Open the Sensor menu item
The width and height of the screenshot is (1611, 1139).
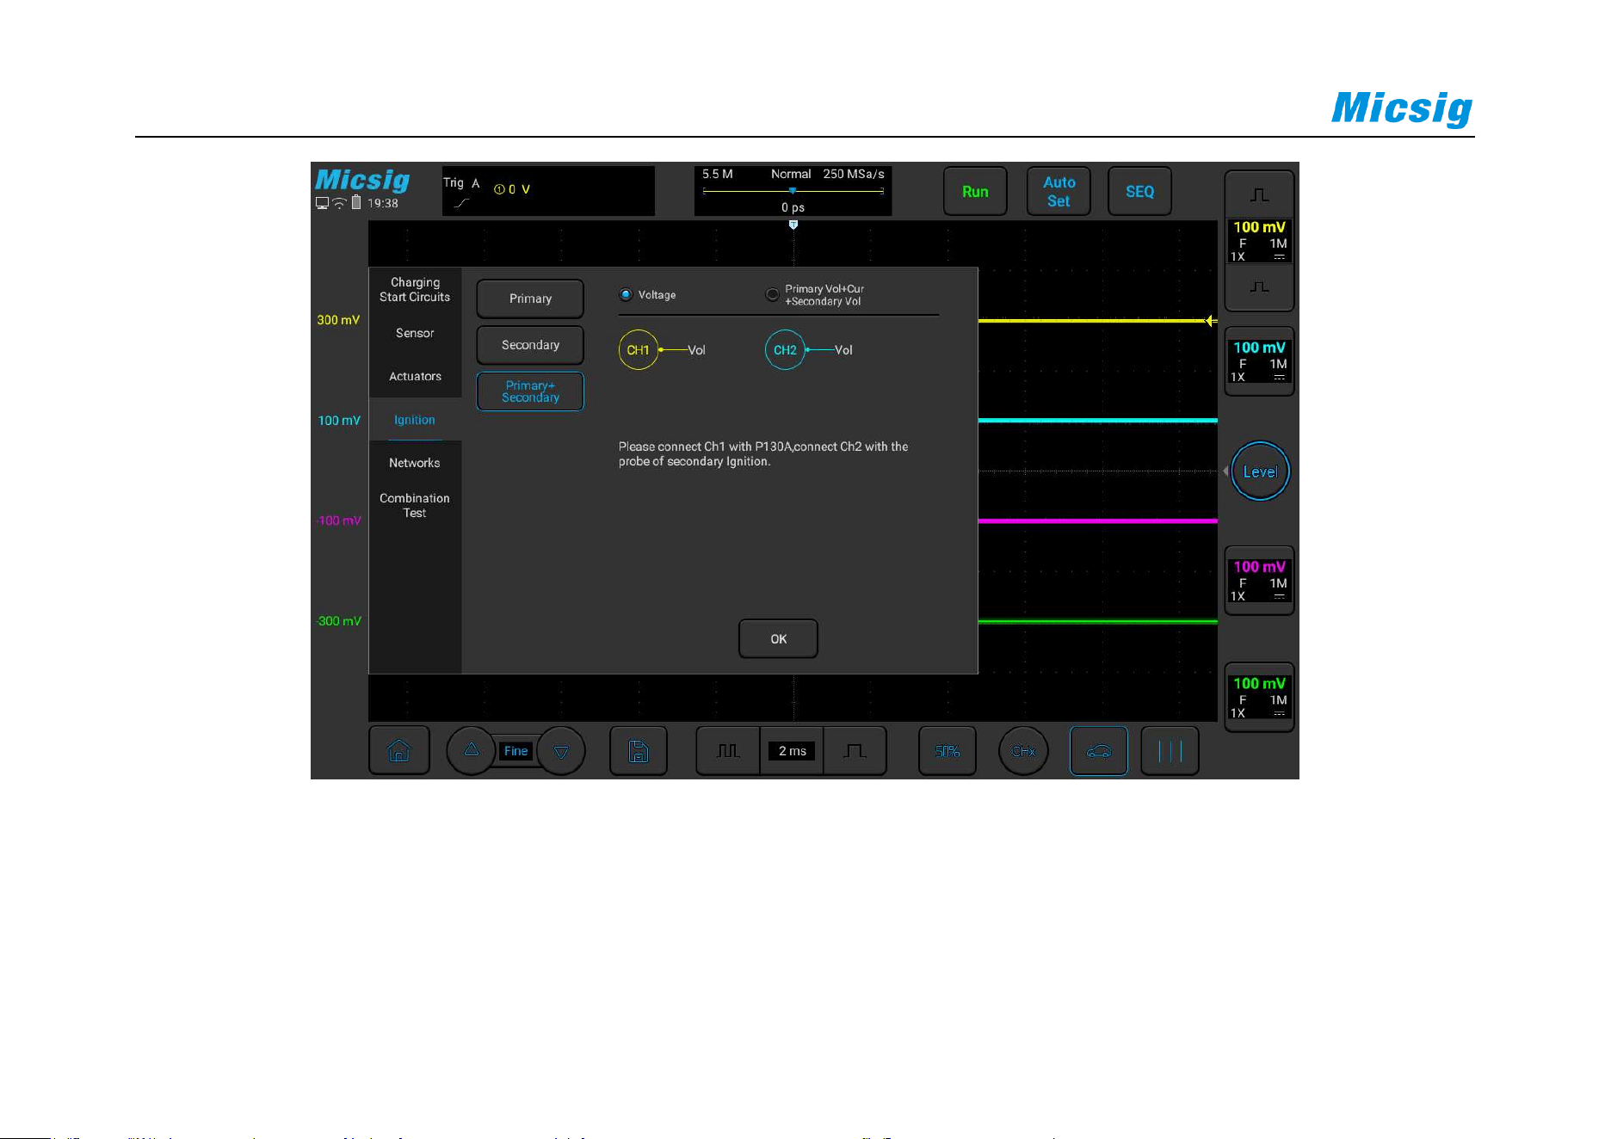pyautogui.click(x=415, y=333)
